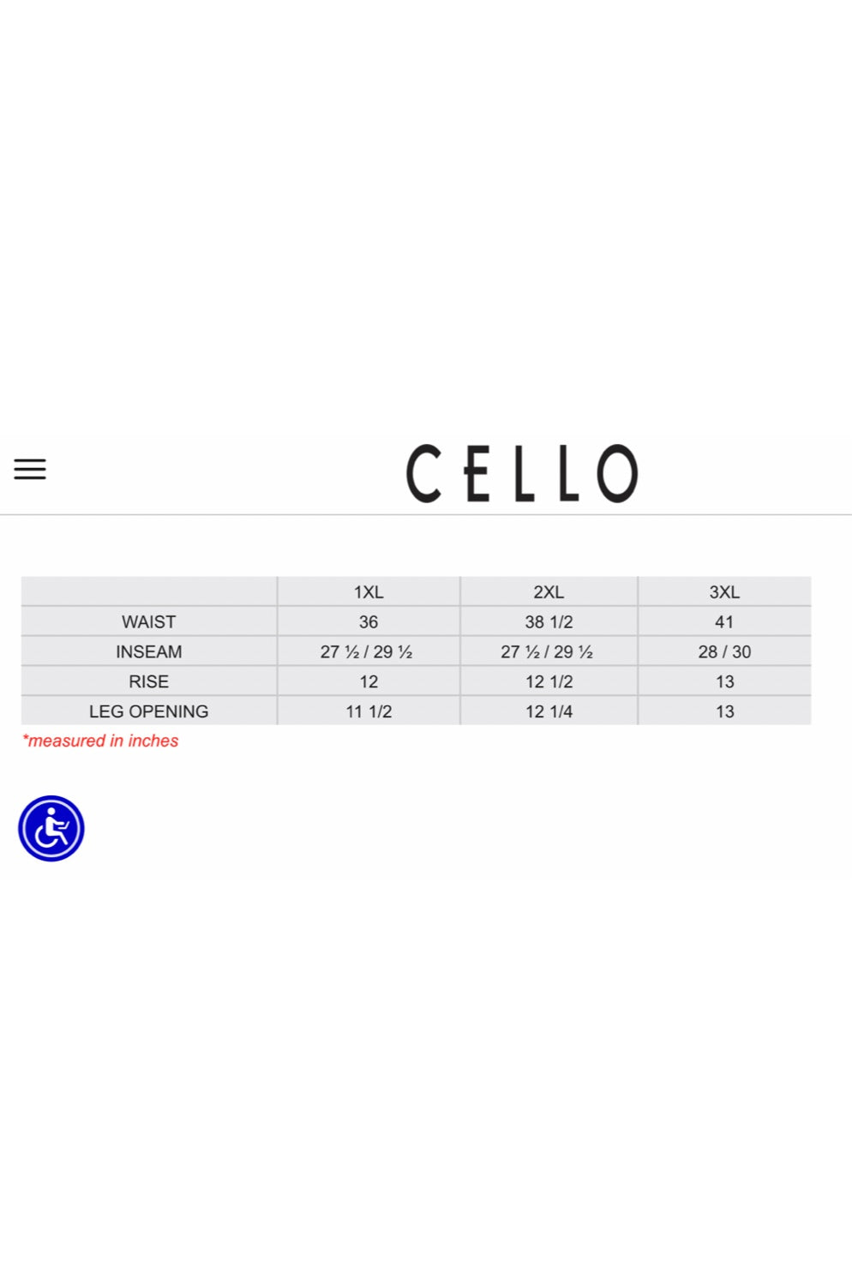Click the WAIST row label
Viewport: 852px width, 1278px height.
pos(148,622)
